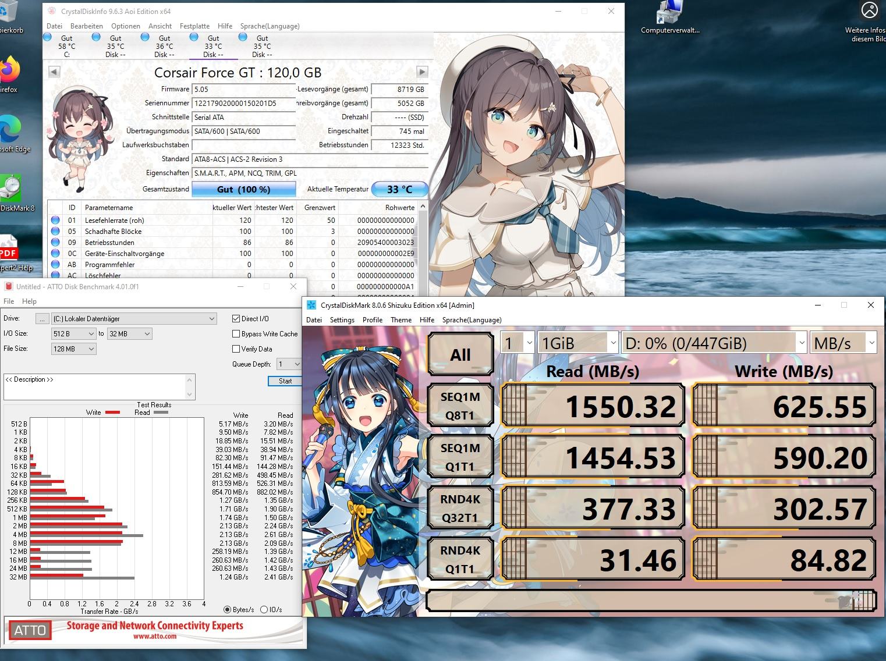Image resolution: width=886 pixels, height=661 pixels.
Task: Click status orb for Geräte-Einschaltvorgänge row
Action: click(55, 253)
